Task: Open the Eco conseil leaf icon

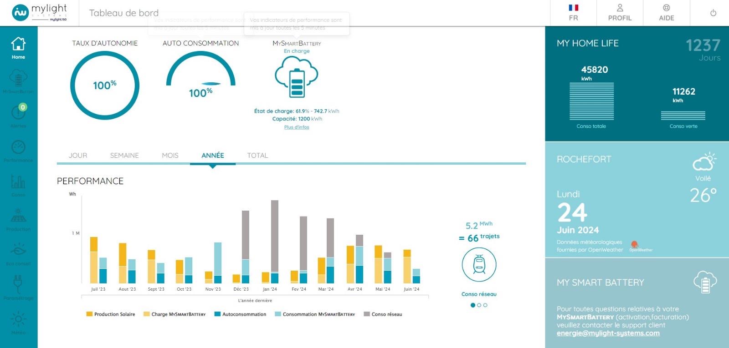Action: click(18, 253)
